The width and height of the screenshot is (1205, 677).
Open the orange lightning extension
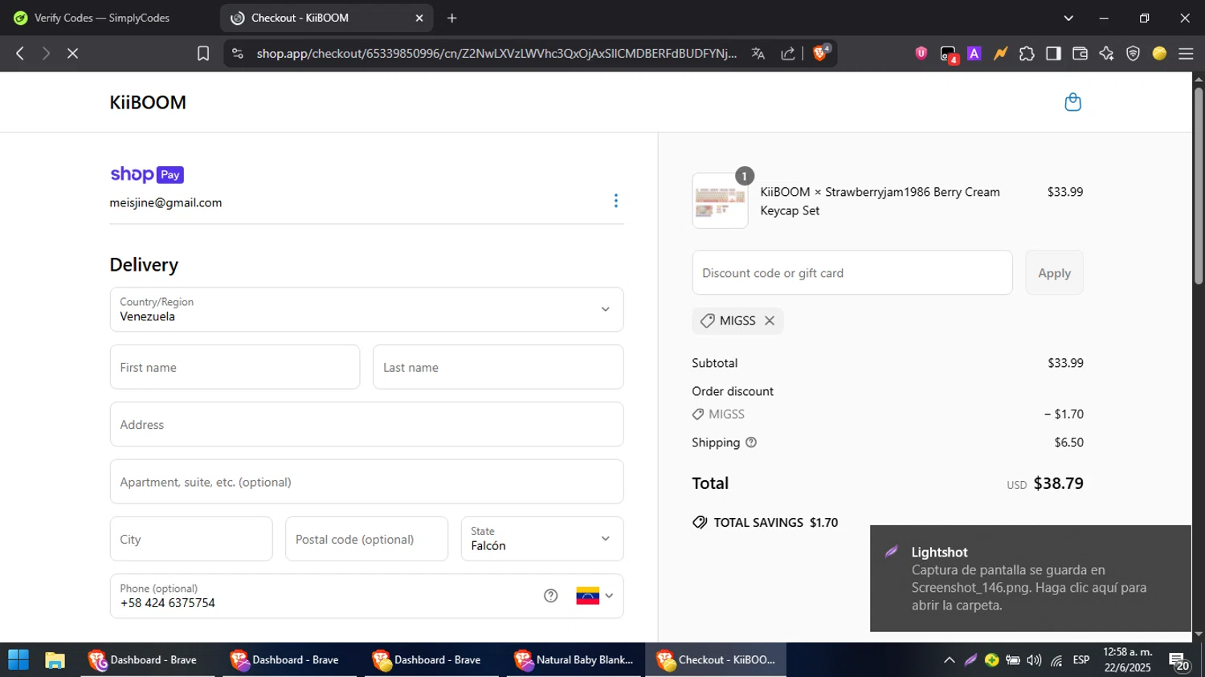[1000, 53]
